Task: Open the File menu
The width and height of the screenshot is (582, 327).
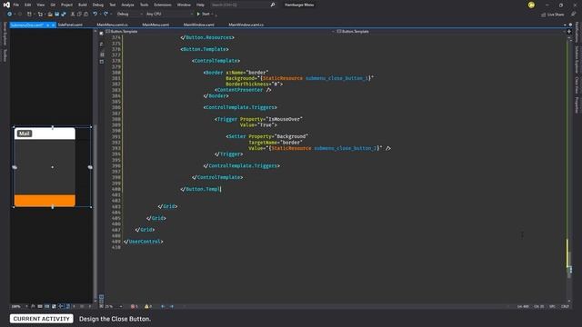Action: (16, 5)
